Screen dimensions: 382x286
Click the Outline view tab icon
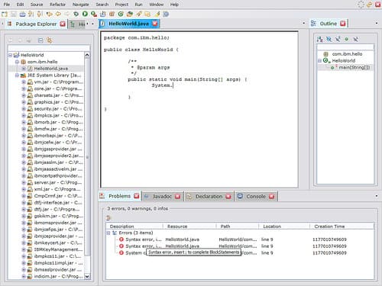point(313,24)
